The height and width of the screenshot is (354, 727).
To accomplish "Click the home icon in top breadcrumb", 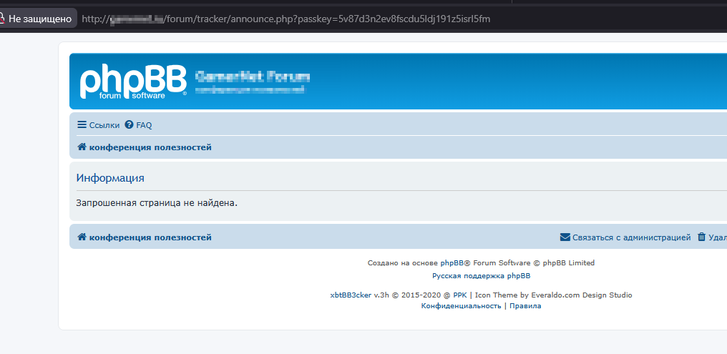I will click(x=82, y=147).
